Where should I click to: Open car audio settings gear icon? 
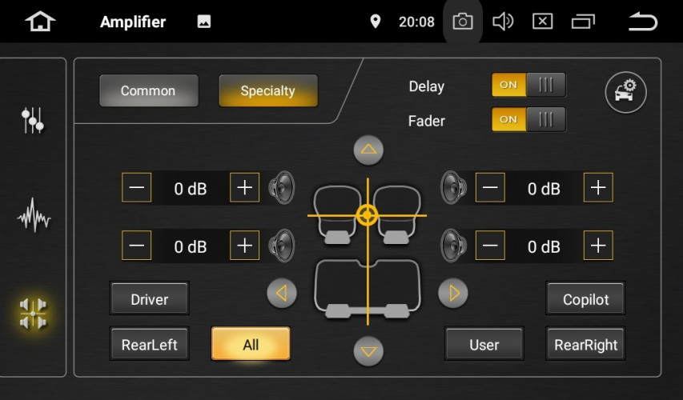[625, 91]
